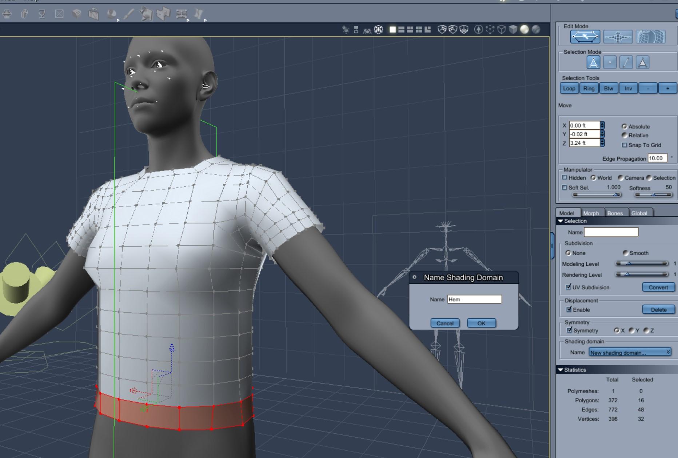Click the Btw selection button

coord(609,88)
